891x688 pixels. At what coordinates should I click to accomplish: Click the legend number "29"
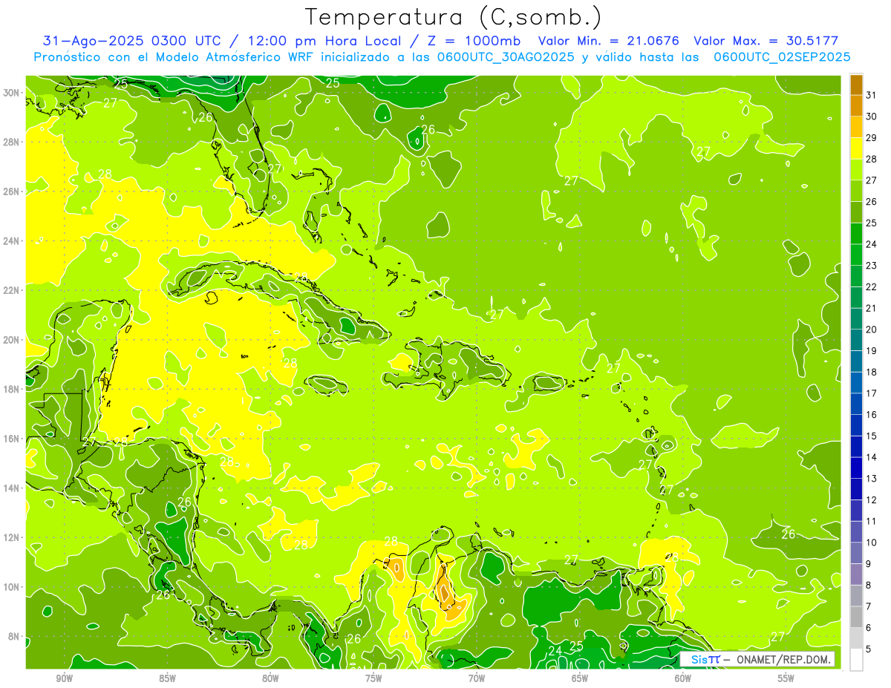[x=872, y=137]
